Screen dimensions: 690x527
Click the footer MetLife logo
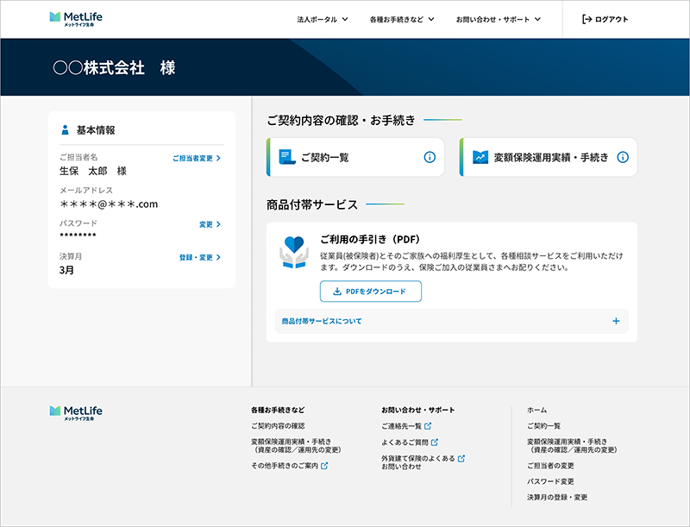[x=76, y=413]
